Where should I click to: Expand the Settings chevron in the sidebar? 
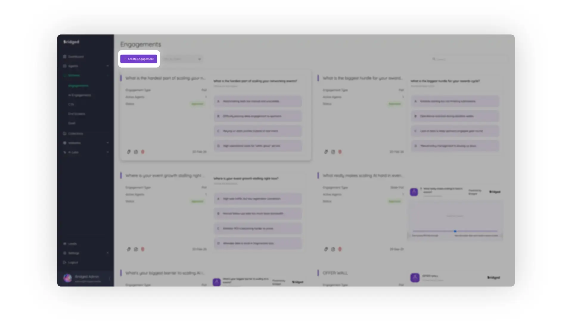[108, 253]
